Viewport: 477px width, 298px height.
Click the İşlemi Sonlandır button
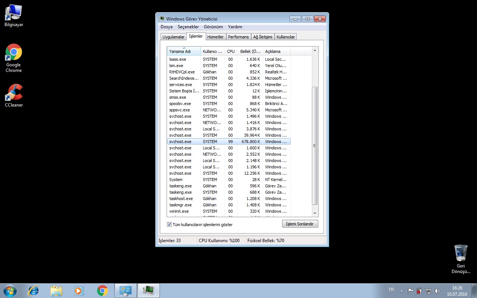(x=300, y=224)
